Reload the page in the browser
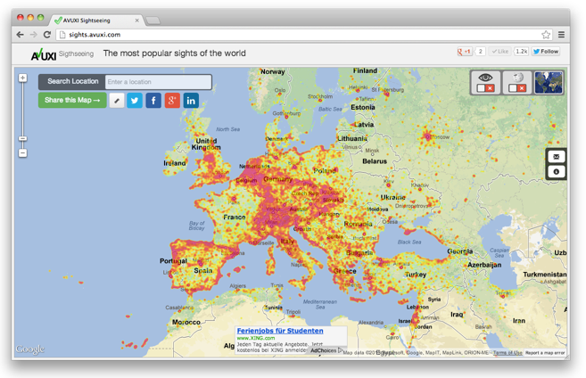 point(47,35)
